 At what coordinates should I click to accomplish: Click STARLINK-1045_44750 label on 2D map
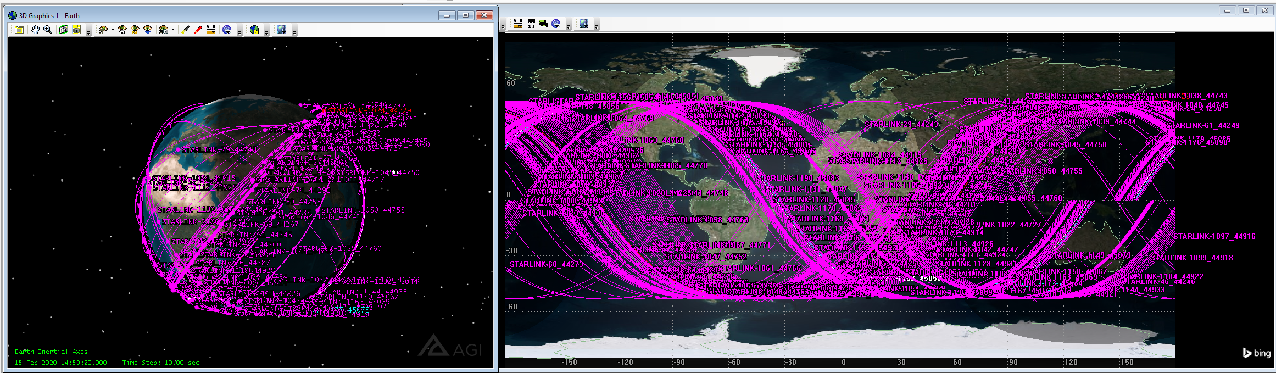[x=1066, y=144]
